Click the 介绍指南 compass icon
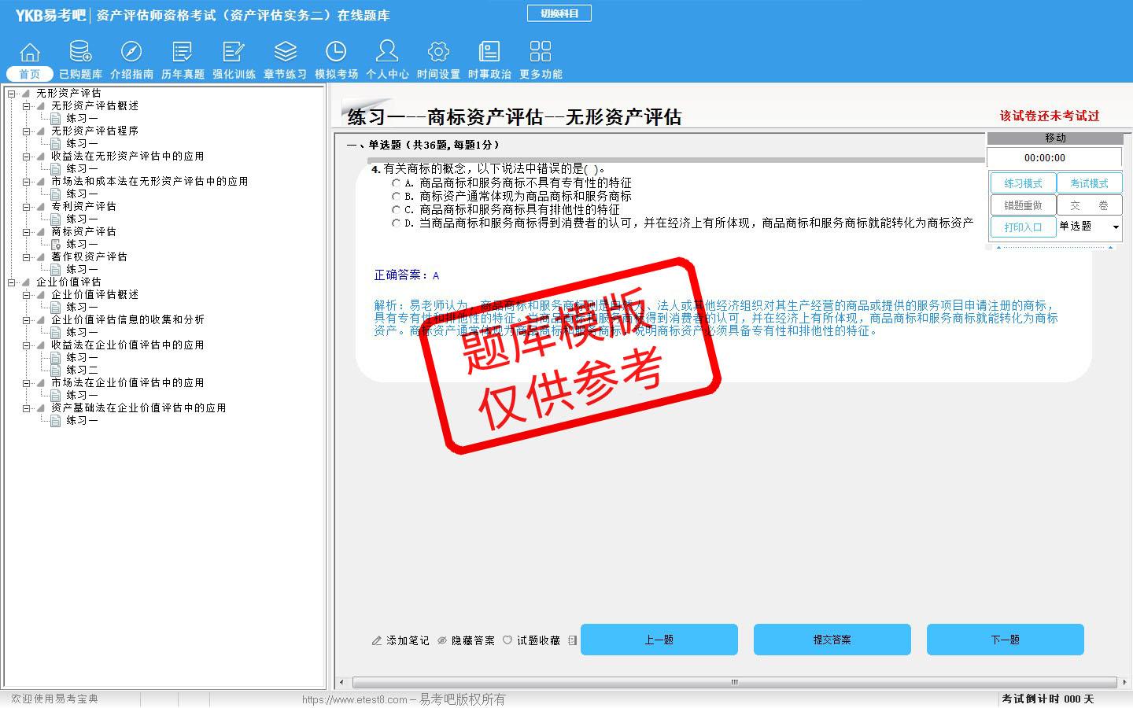Viewport: 1133px width, 708px height. [x=131, y=52]
